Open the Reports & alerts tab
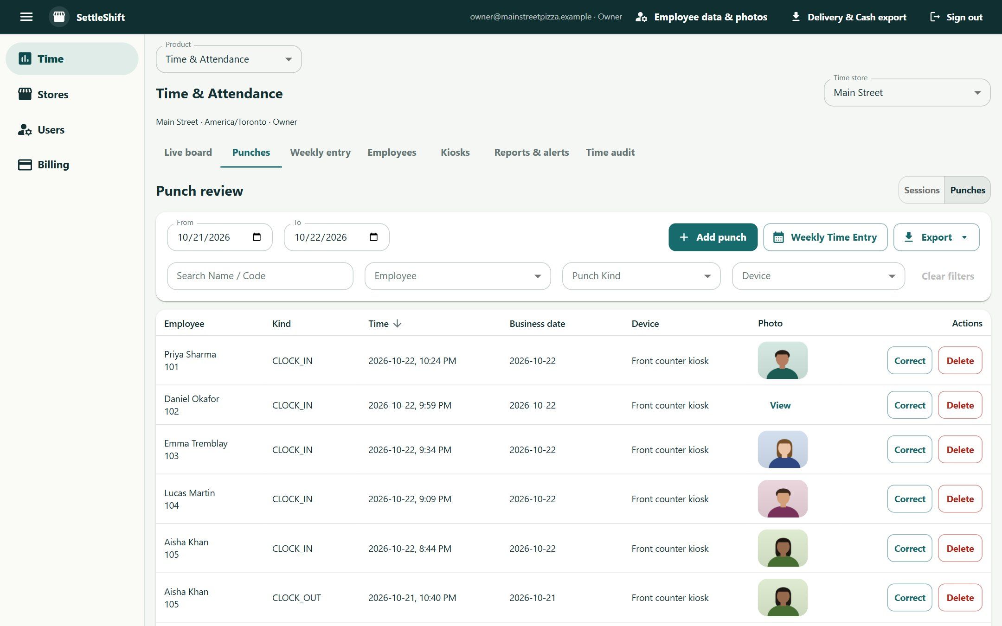This screenshot has width=1002, height=626. [x=531, y=153]
